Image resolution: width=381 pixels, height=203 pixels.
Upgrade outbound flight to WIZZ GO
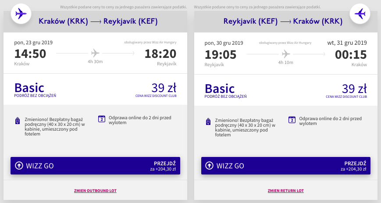tap(95, 166)
